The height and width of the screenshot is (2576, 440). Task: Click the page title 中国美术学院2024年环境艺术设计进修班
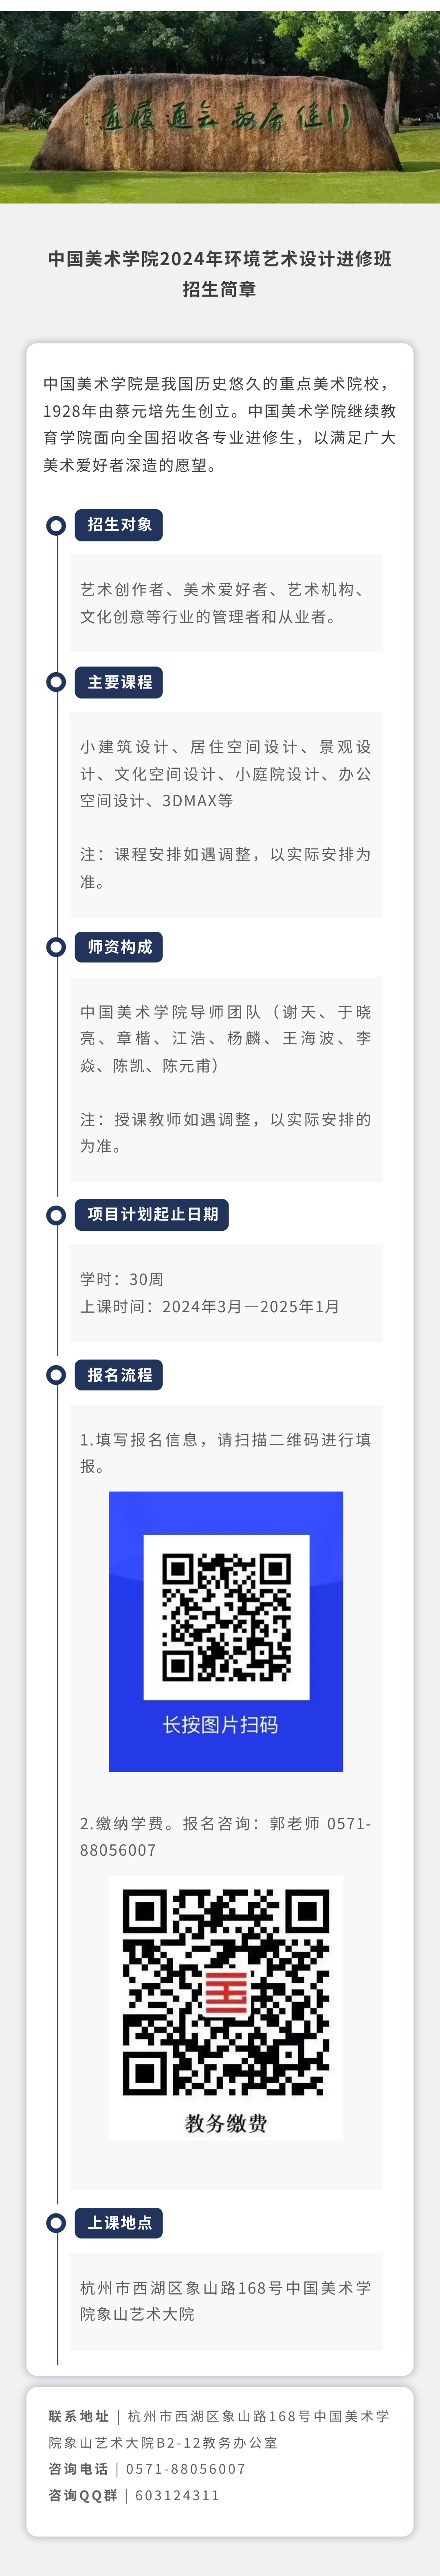pyautogui.click(x=220, y=259)
